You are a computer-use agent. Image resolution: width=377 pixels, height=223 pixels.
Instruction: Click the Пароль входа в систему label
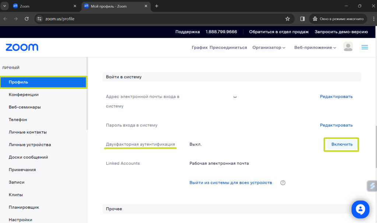tap(132, 125)
